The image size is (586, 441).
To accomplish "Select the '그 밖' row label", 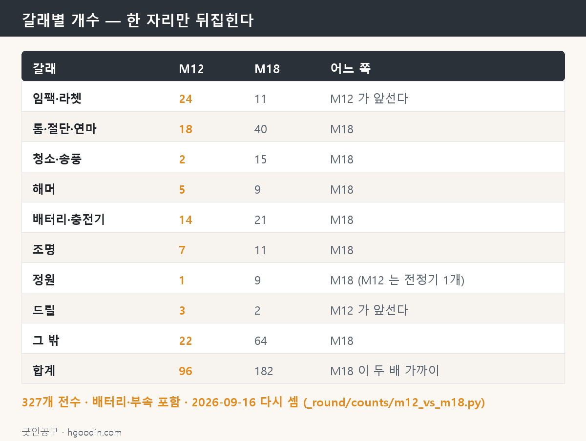I will [46, 341].
